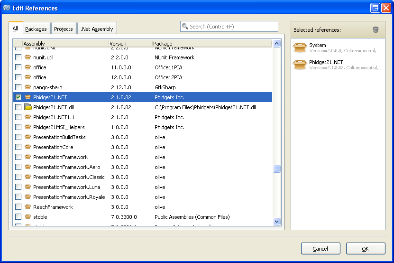The height and width of the screenshot is (263, 394).
Task: Tick the ReachFramework checkbox
Action: [18, 207]
